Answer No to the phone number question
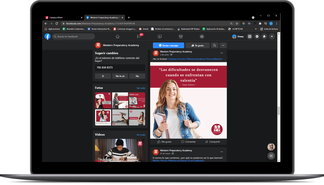324x185 pixels. [137, 76]
